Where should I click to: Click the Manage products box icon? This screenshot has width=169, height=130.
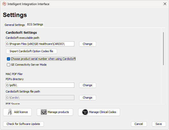pyautogui.click(x=44, y=112)
